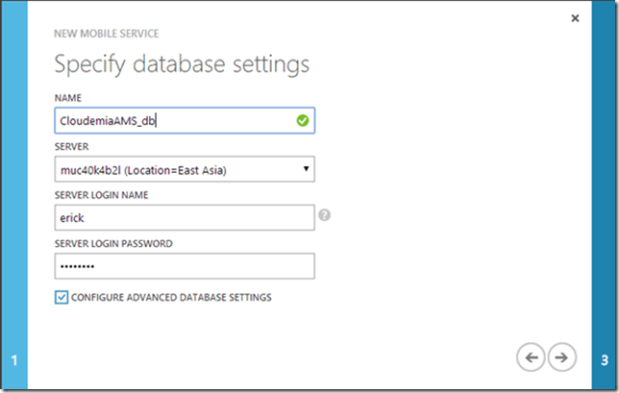
Task: Click the NEW MOBILE SERVICE title text
Action: pos(107,33)
